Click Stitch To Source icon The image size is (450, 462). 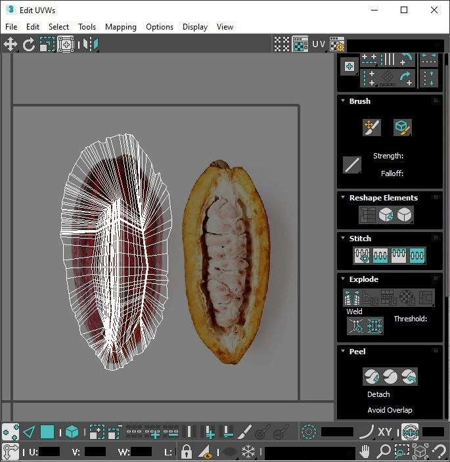[399, 255]
